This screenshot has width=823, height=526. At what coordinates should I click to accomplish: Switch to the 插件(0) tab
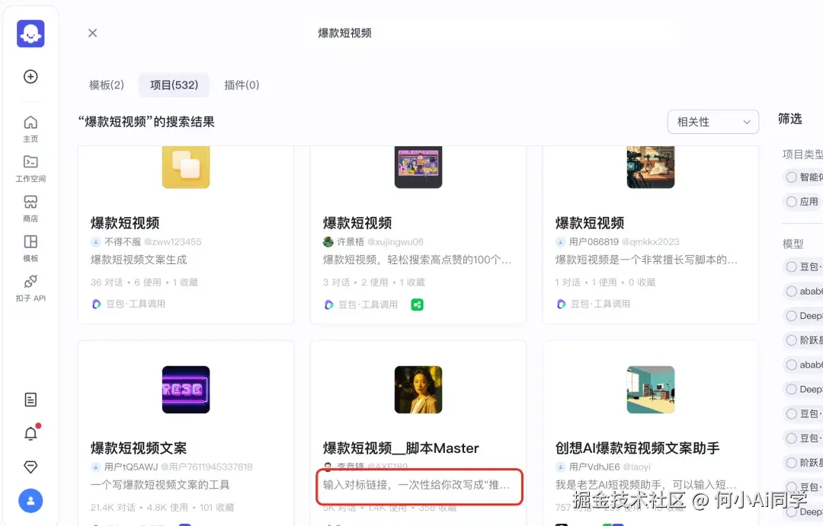click(242, 85)
